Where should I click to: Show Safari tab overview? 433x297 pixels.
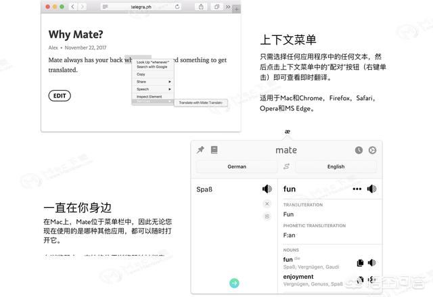[216, 7]
